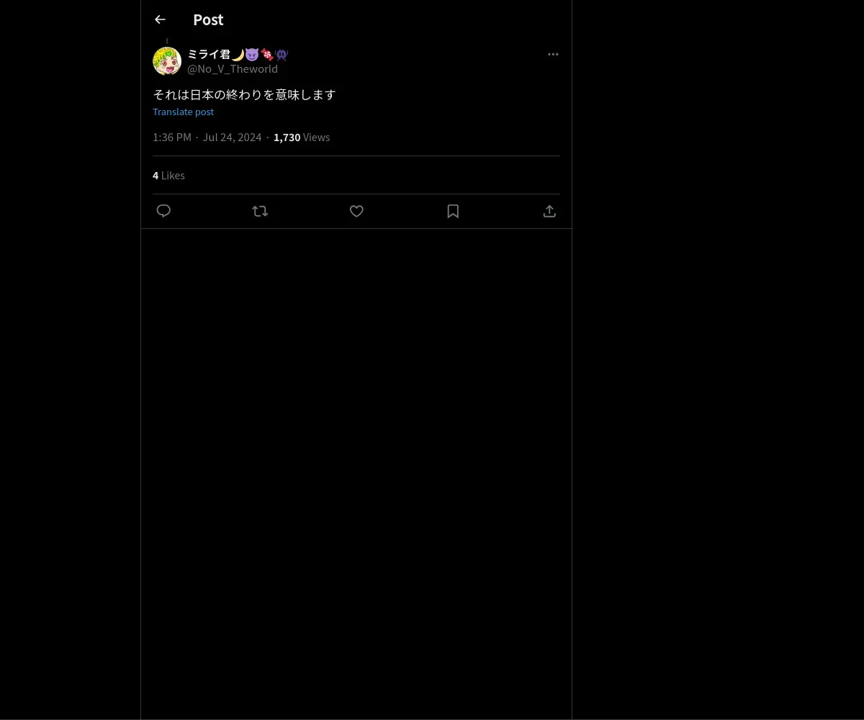
Task: Open the three-dot more options menu
Action: (553, 54)
